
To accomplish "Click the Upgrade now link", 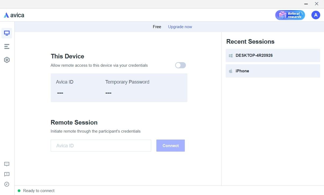I will (180, 27).
